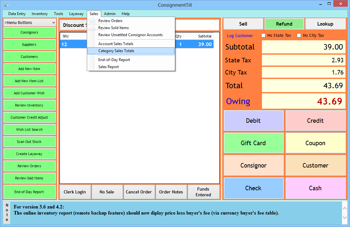Open End-of-Day Report from Sales menu

[131, 60]
